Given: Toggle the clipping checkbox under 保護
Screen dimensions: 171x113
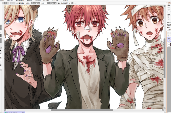Looking at the screenshot, I should click(x=168, y=30).
